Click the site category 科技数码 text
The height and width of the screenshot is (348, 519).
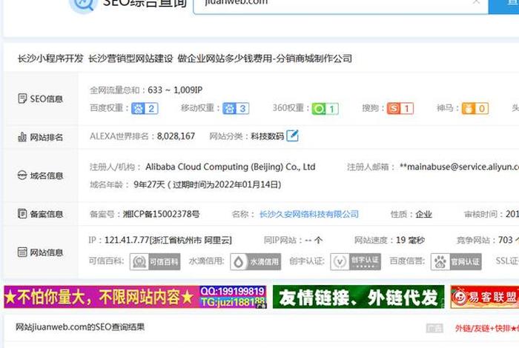(x=267, y=136)
